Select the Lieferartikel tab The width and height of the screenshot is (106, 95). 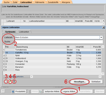point(26,2)
